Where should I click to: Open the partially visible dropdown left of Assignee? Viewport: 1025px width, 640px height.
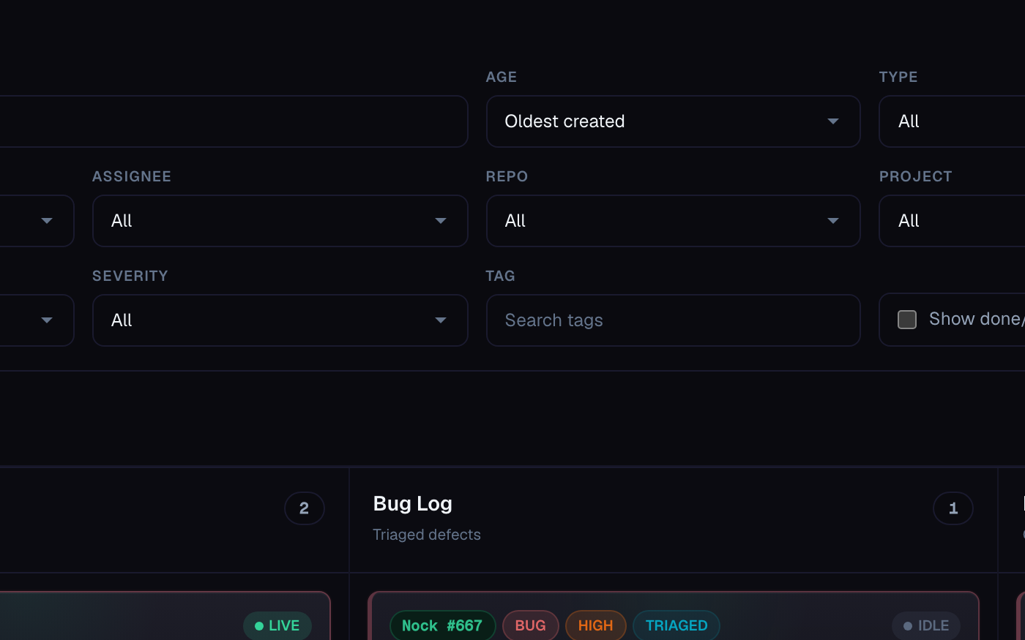point(37,221)
